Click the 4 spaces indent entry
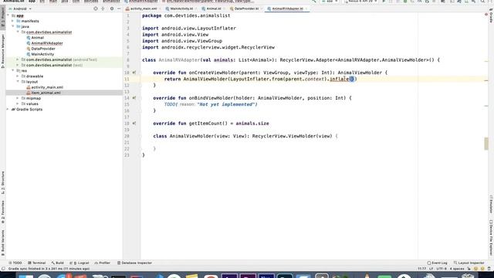The height and width of the screenshot is (278, 494). [x=457, y=269]
